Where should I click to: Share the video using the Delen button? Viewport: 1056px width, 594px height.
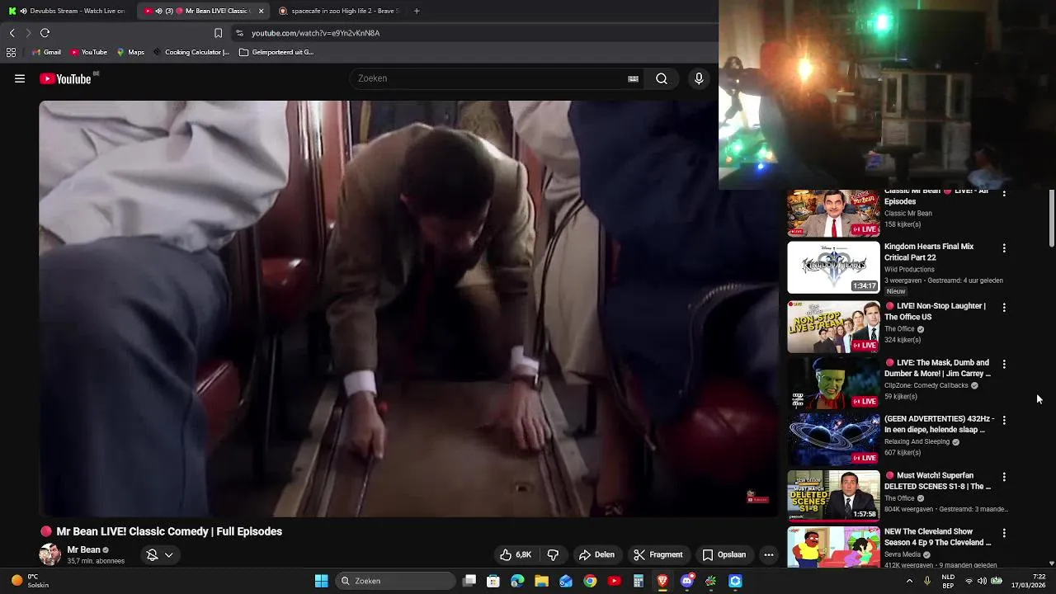[596, 554]
